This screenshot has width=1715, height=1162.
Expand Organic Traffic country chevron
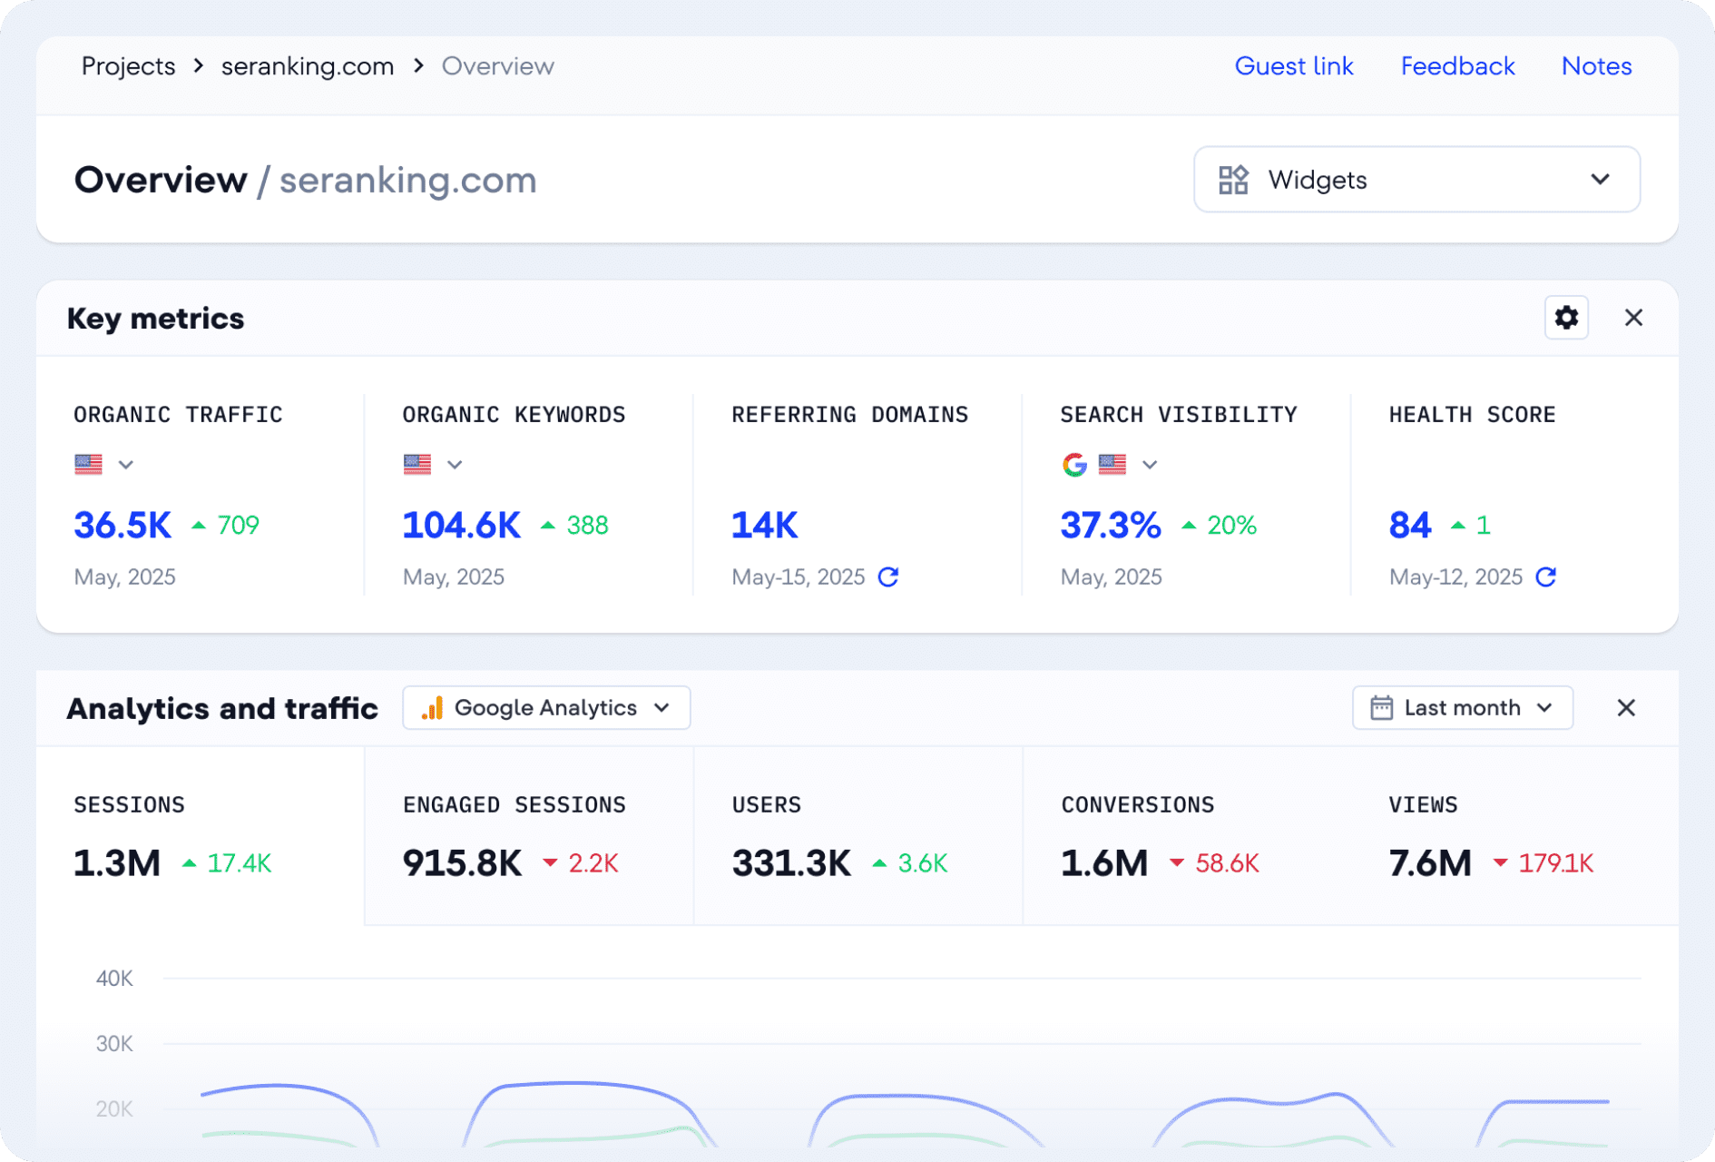(x=126, y=465)
